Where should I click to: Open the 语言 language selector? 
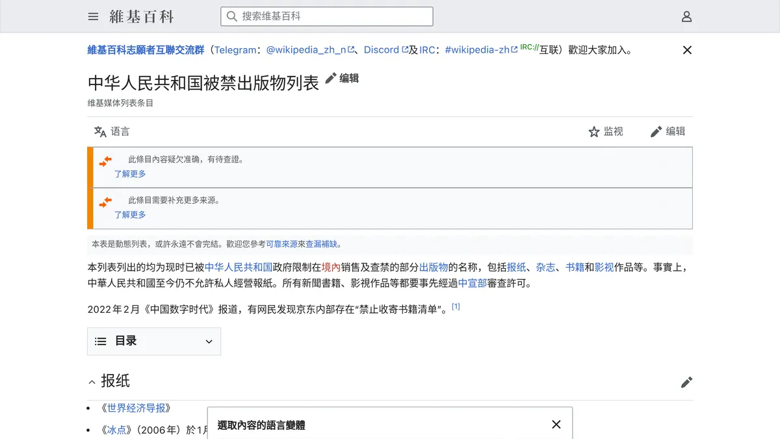pos(112,131)
